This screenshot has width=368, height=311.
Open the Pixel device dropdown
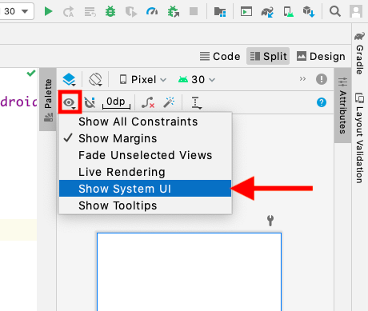tap(143, 79)
